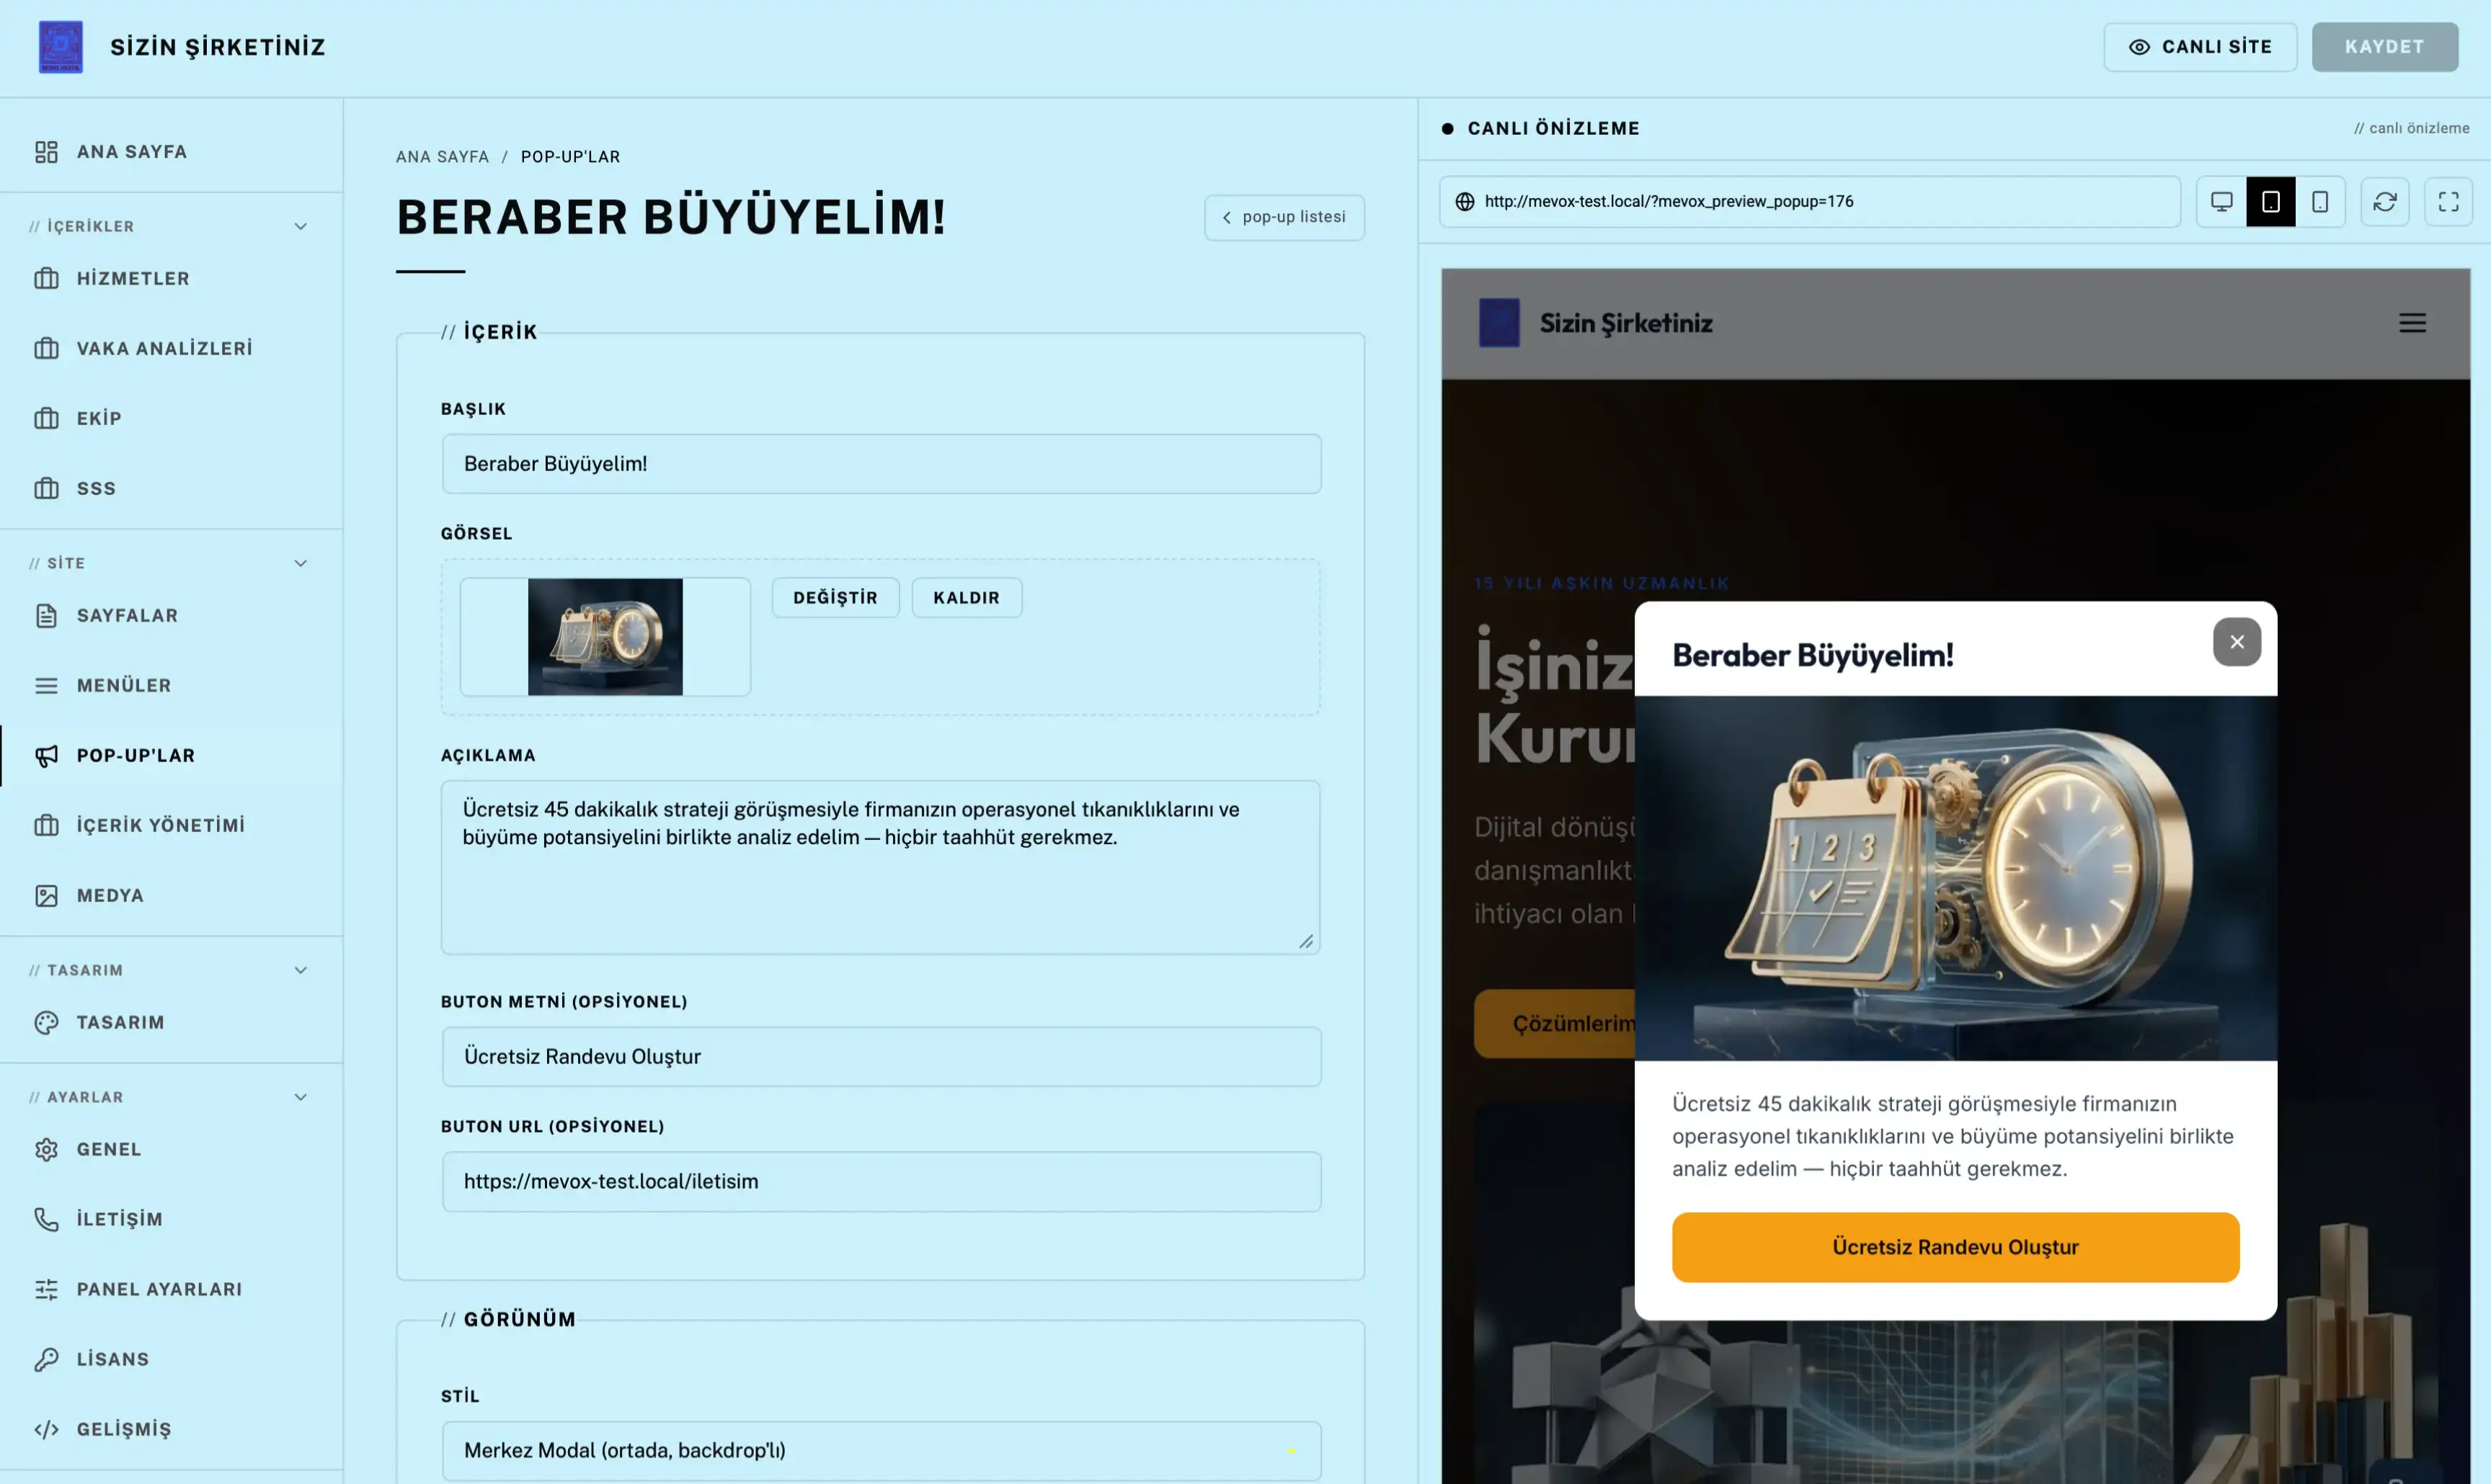Refresh the live preview
The image size is (2491, 1484).
[x=2385, y=202]
